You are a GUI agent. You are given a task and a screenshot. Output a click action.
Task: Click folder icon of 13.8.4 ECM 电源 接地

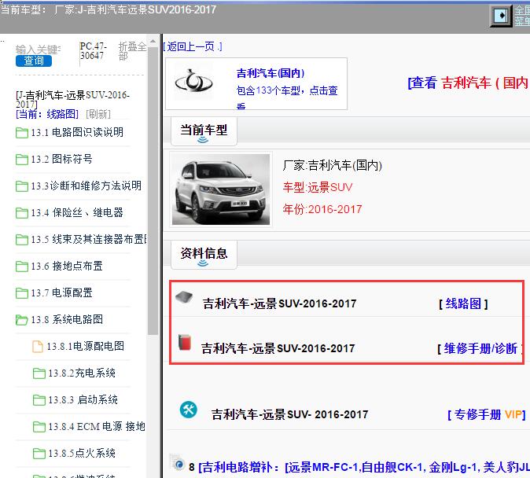coord(39,427)
